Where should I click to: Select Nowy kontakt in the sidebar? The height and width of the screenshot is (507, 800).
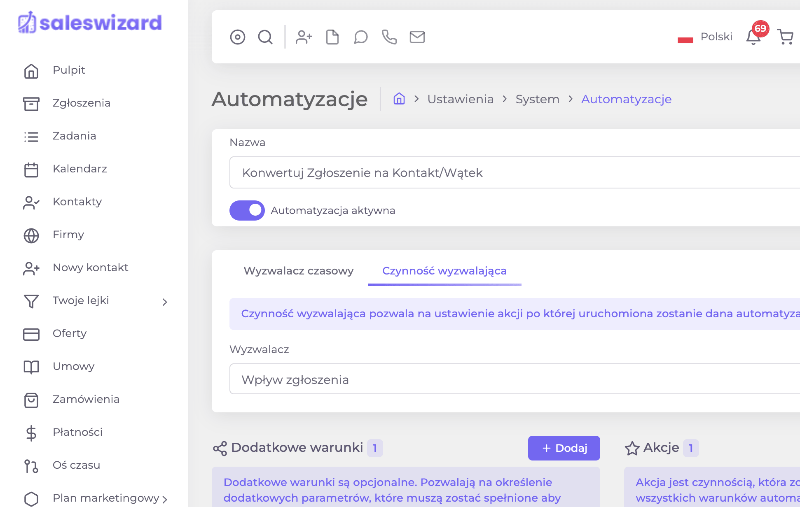click(91, 267)
